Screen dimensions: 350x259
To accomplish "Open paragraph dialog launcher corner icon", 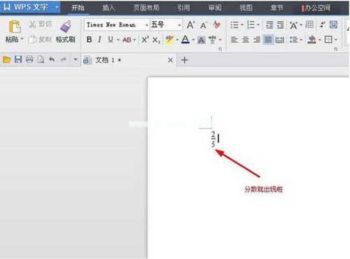I will tap(336, 49).
